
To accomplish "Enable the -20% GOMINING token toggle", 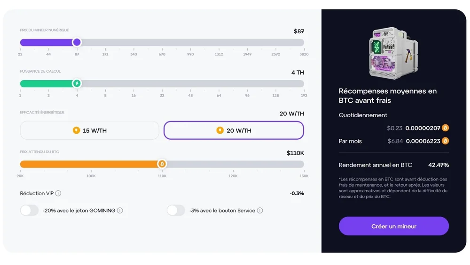I will coord(30,211).
